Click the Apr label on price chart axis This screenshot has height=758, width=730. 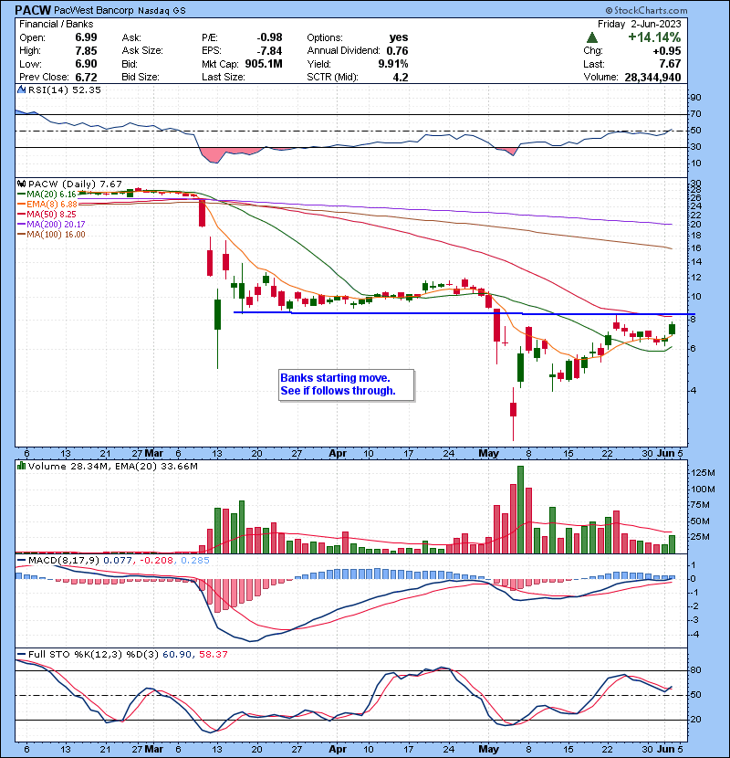pyautogui.click(x=338, y=454)
